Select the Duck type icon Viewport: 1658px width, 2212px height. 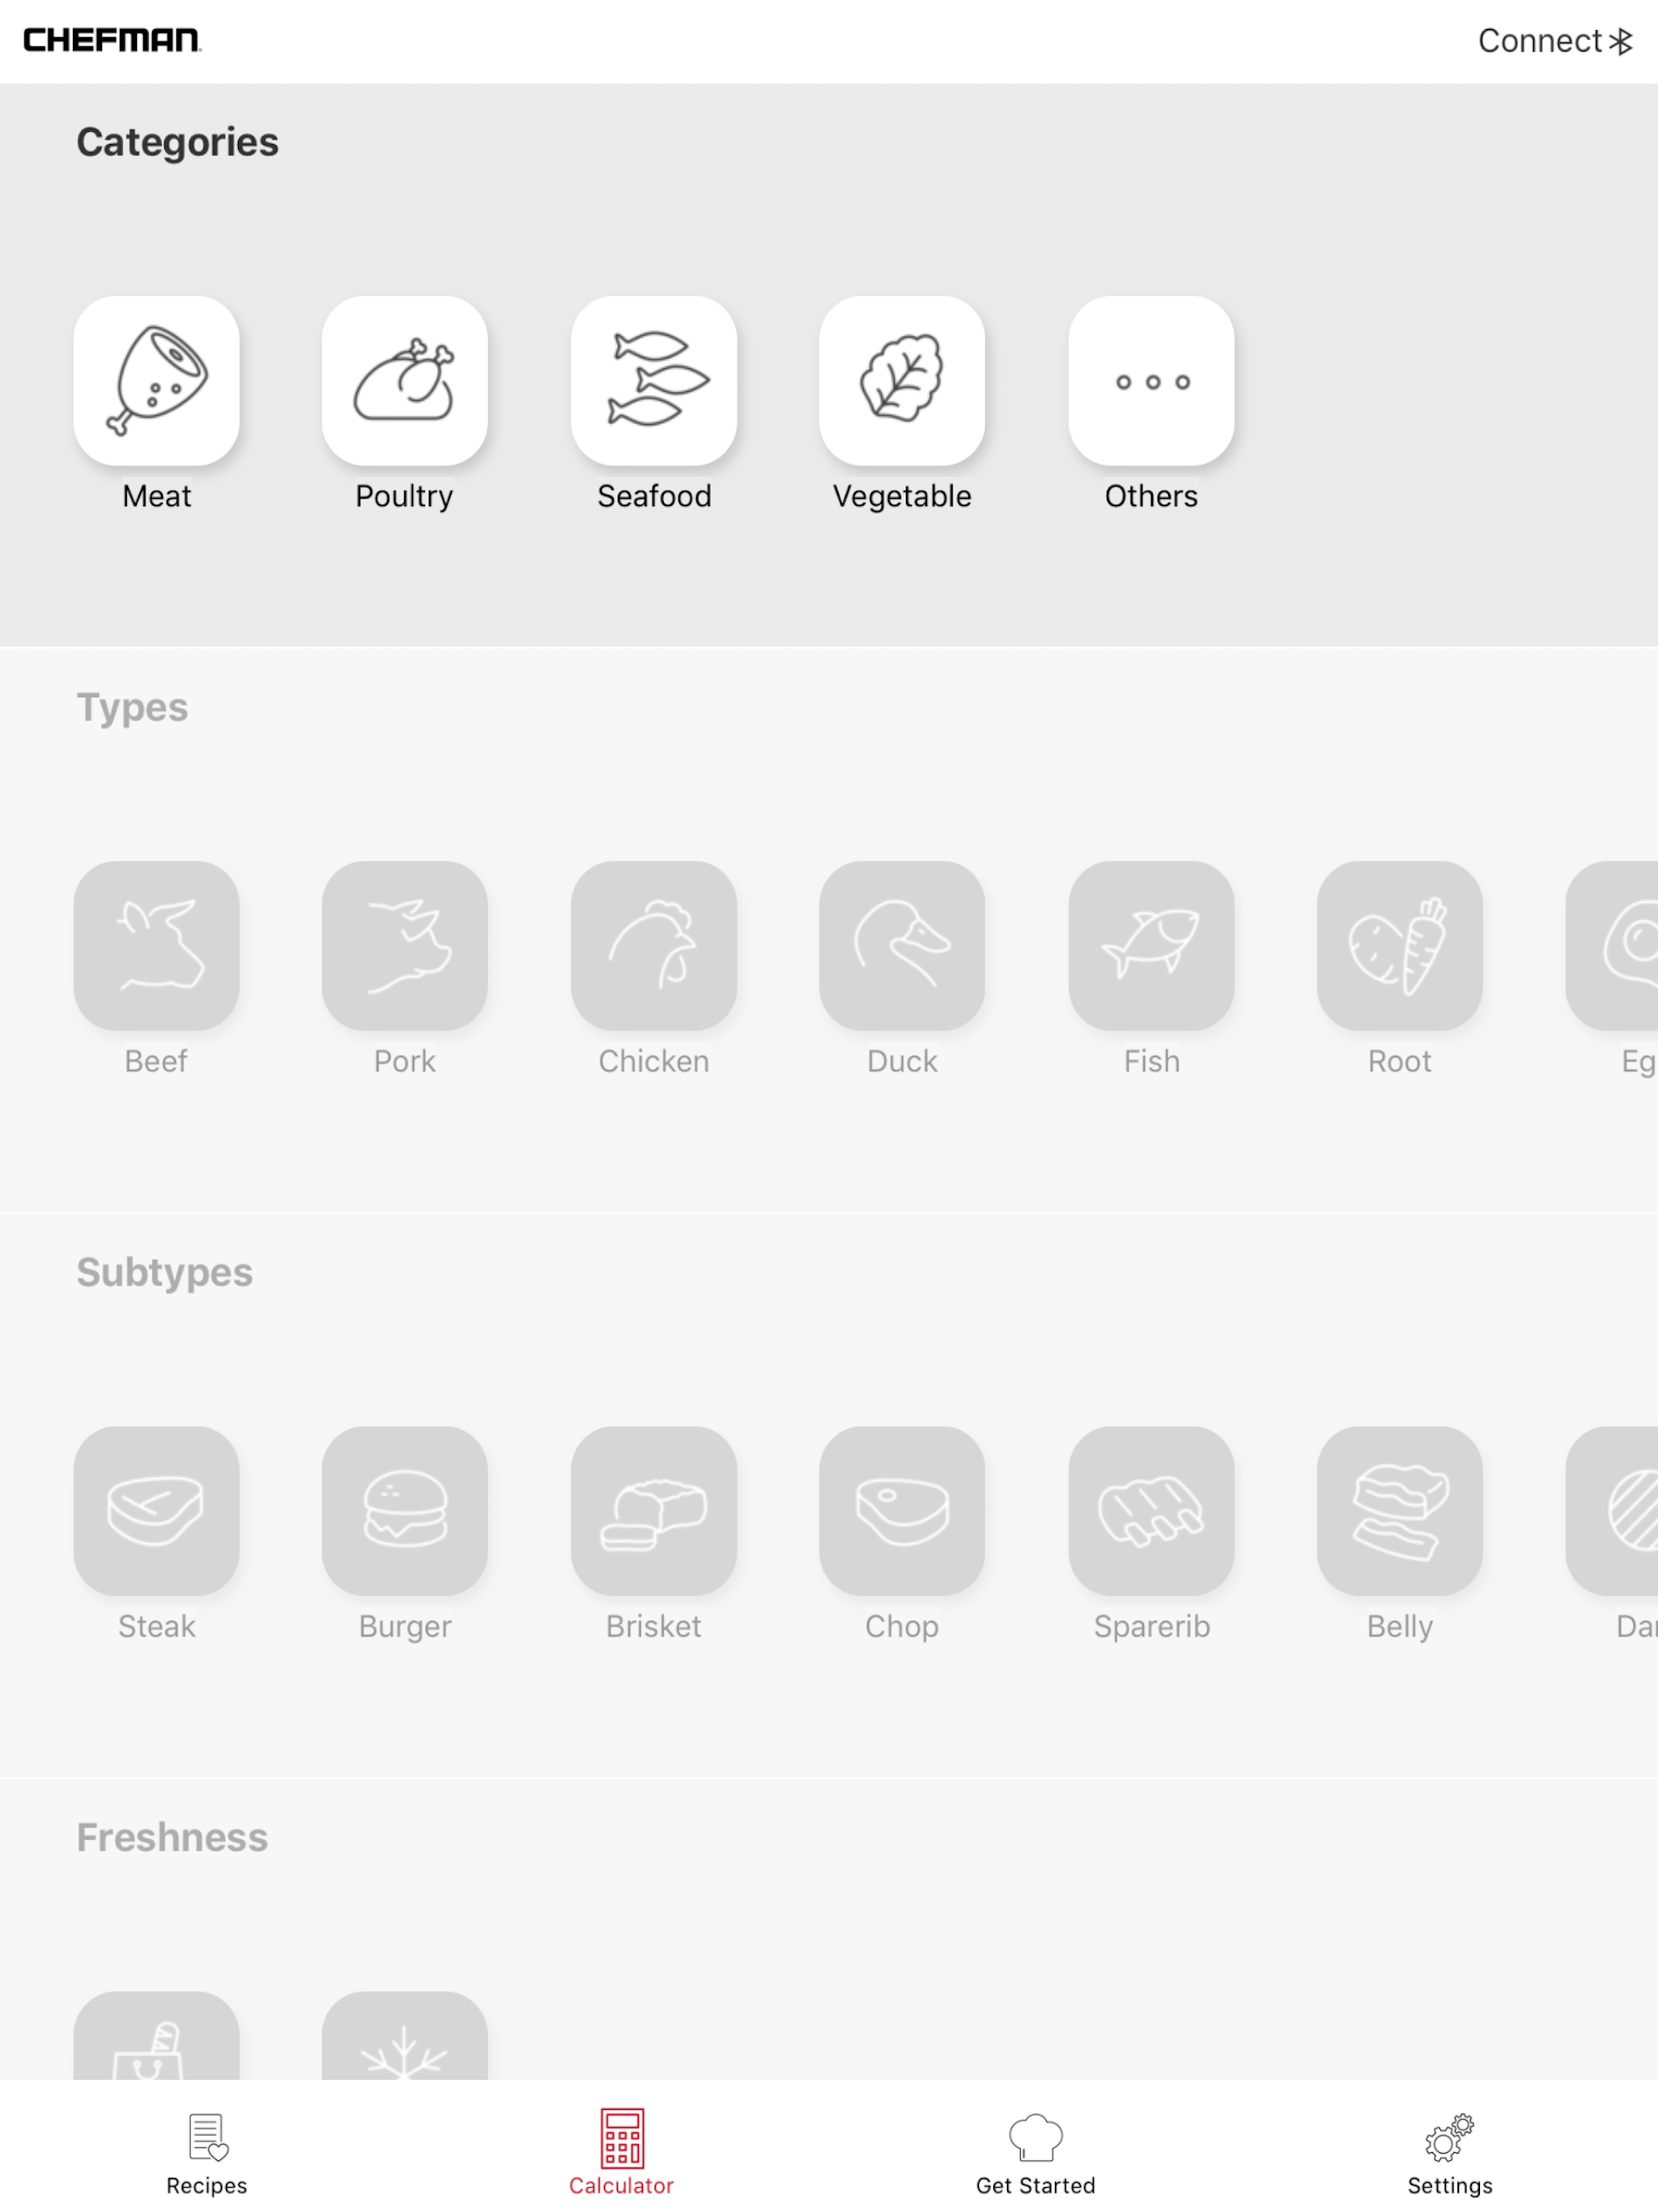pos(901,946)
